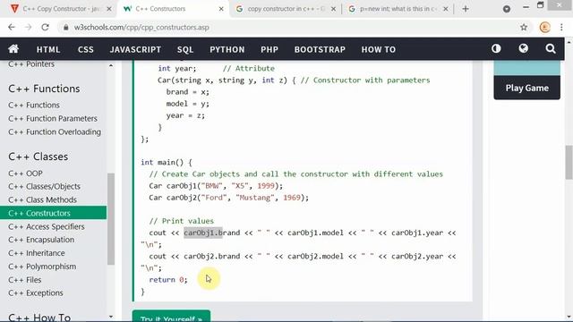Select the C++ Constructors browser tab
This screenshot has height=322, width=573.
point(173,9)
